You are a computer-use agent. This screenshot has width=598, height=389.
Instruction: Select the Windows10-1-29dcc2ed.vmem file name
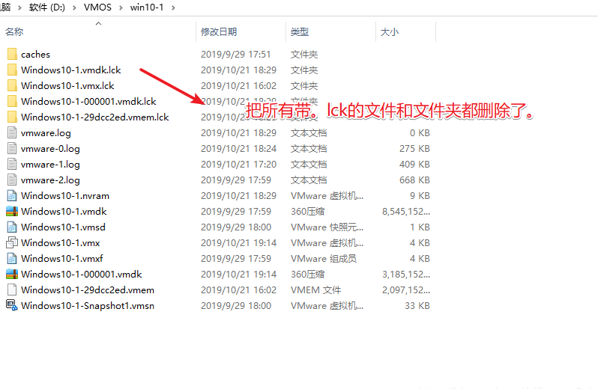click(88, 290)
